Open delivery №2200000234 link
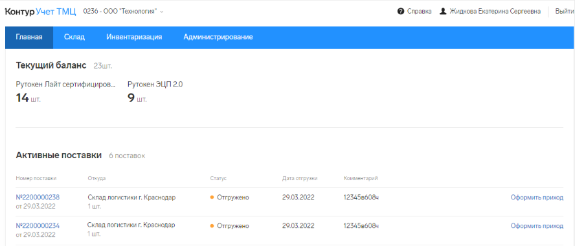Viewport: 575px width, 246px height. [38, 225]
